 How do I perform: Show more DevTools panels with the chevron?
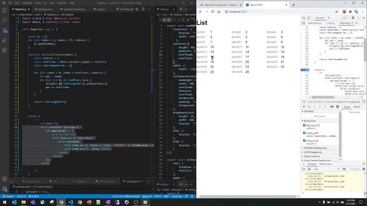(329, 18)
